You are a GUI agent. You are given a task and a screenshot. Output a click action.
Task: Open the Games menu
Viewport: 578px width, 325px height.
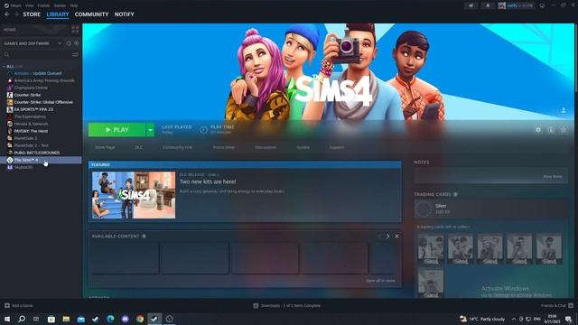click(x=60, y=5)
